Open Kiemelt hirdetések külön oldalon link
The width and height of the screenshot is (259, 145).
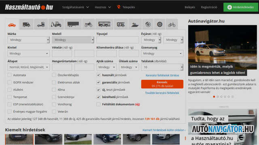[x=164, y=130]
